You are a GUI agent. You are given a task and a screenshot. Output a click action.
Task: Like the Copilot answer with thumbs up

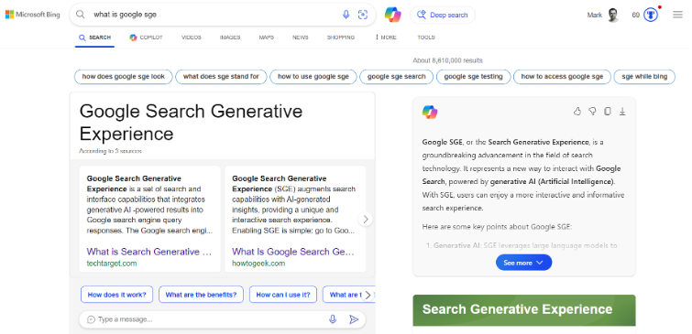[x=577, y=112]
